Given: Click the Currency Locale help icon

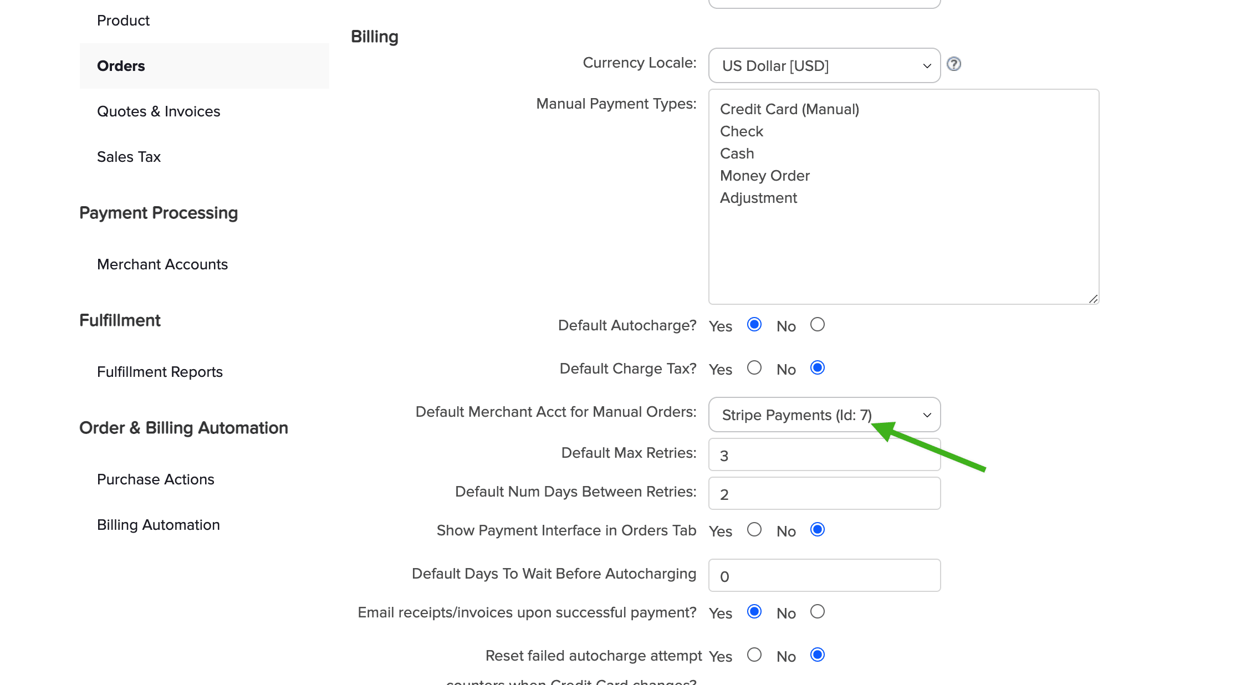Looking at the screenshot, I should coord(953,64).
